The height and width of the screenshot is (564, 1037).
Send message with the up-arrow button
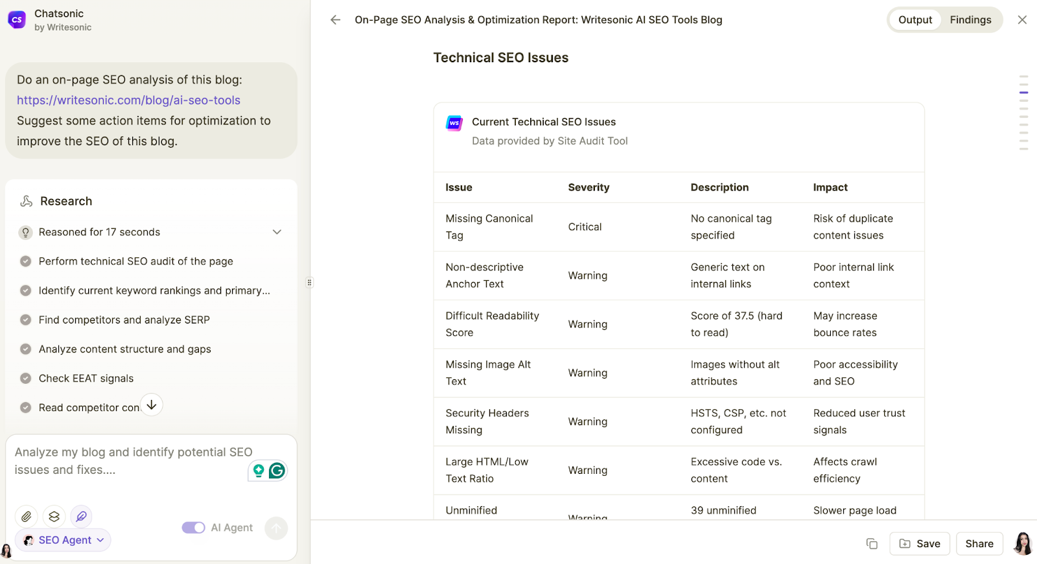(276, 528)
